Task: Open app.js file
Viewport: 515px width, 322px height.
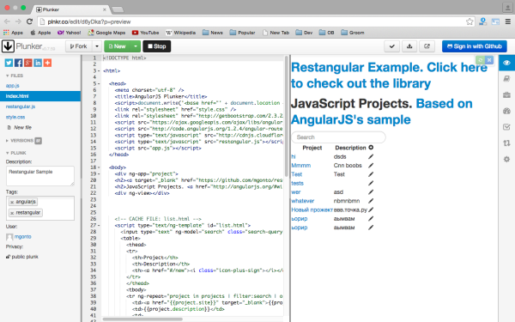Action: (x=13, y=85)
